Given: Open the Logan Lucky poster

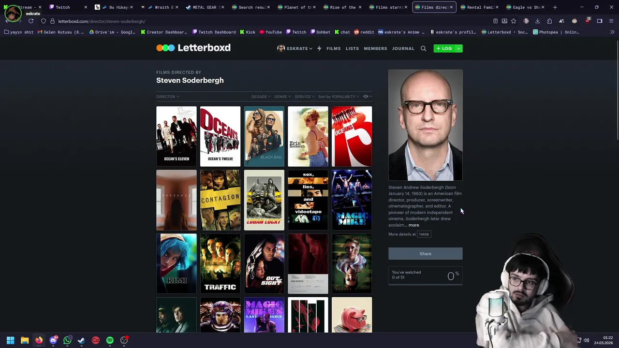Looking at the screenshot, I should click(x=264, y=200).
